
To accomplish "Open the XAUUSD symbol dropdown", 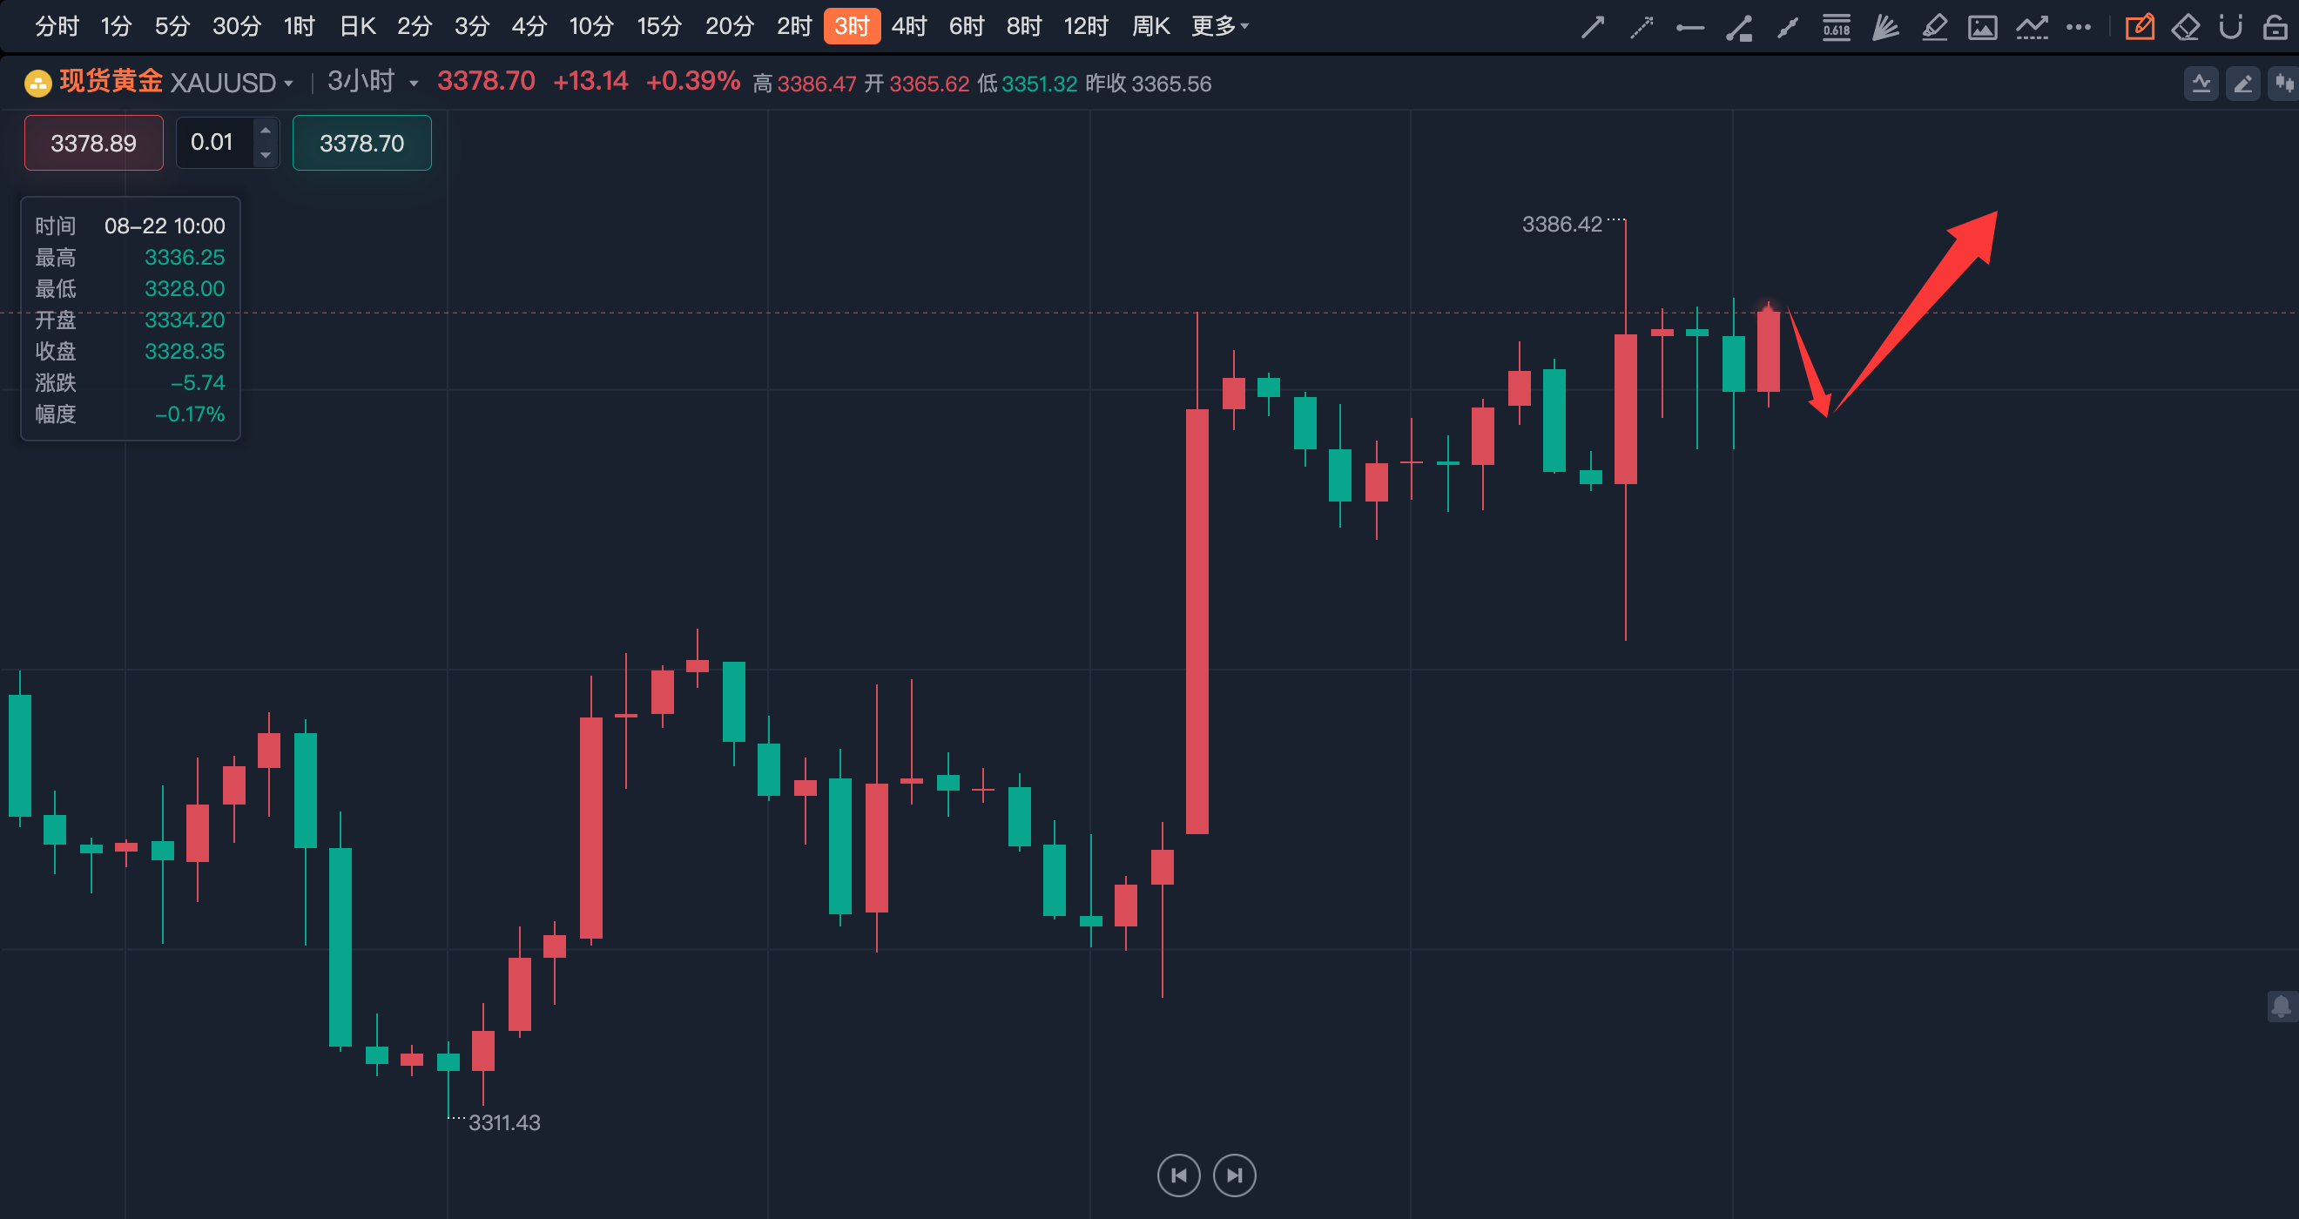I will pos(231,83).
